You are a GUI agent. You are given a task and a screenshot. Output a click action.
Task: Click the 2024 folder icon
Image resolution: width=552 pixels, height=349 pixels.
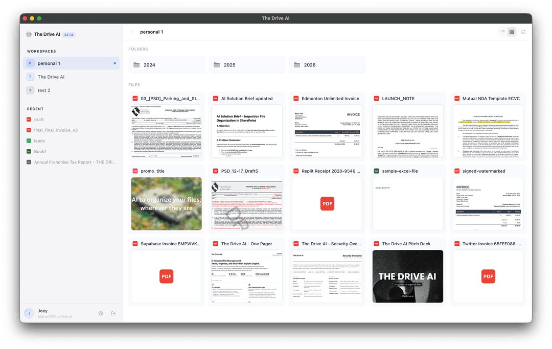pyautogui.click(x=136, y=65)
